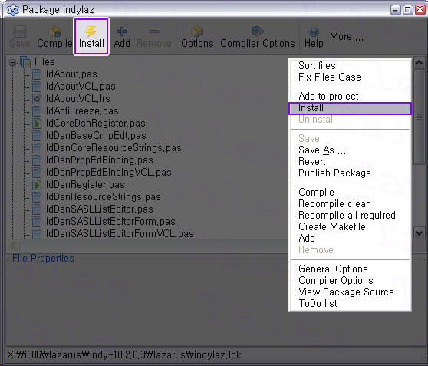Click the file icon of IdAntiFreeze.pas
The width and height of the screenshot is (428, 366).
(x=37, y=111)
